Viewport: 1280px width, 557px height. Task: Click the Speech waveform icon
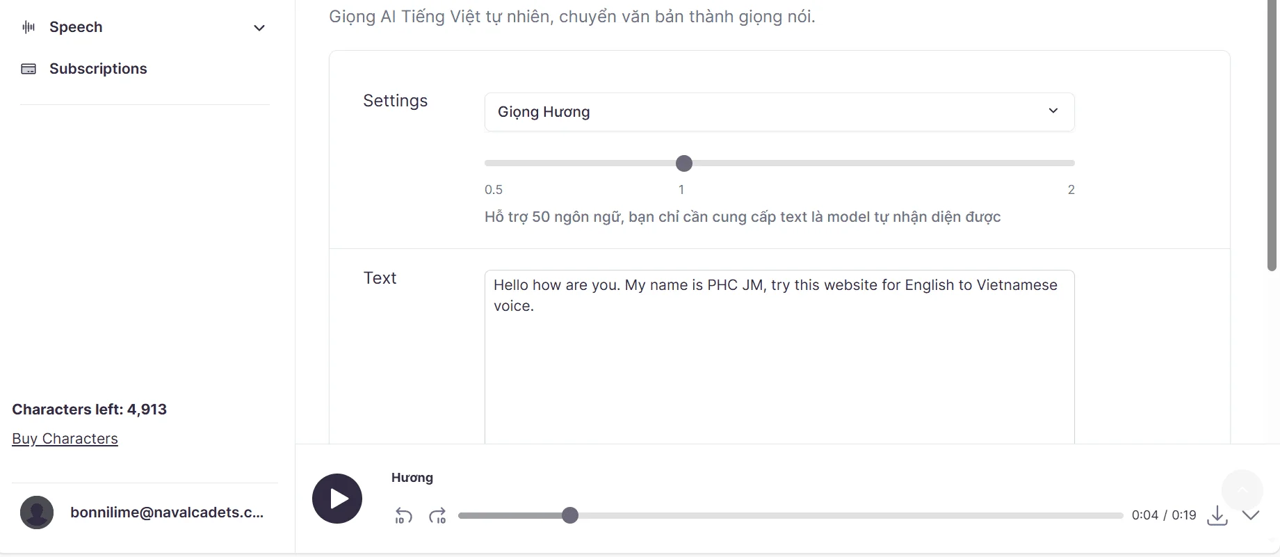[x=29, y=27]
